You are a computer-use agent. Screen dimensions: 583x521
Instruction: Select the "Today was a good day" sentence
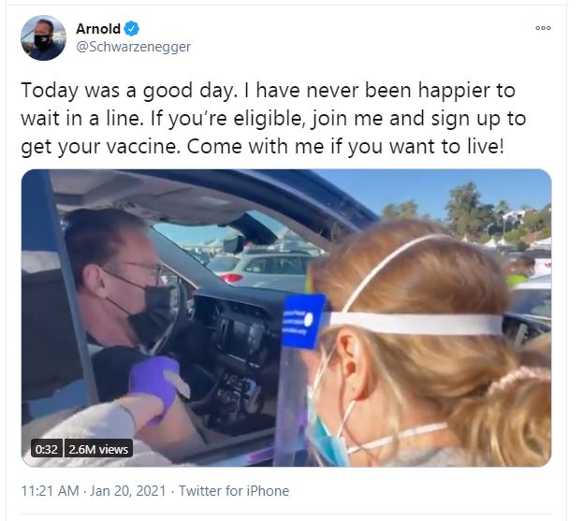pos(129,91)
